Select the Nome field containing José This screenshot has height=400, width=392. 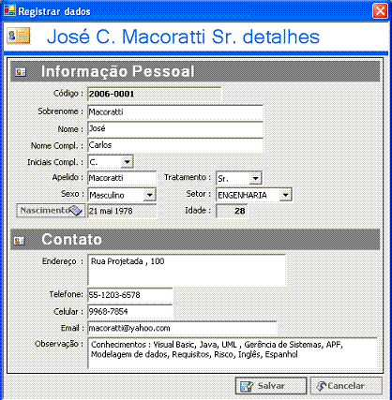(175, 128)
